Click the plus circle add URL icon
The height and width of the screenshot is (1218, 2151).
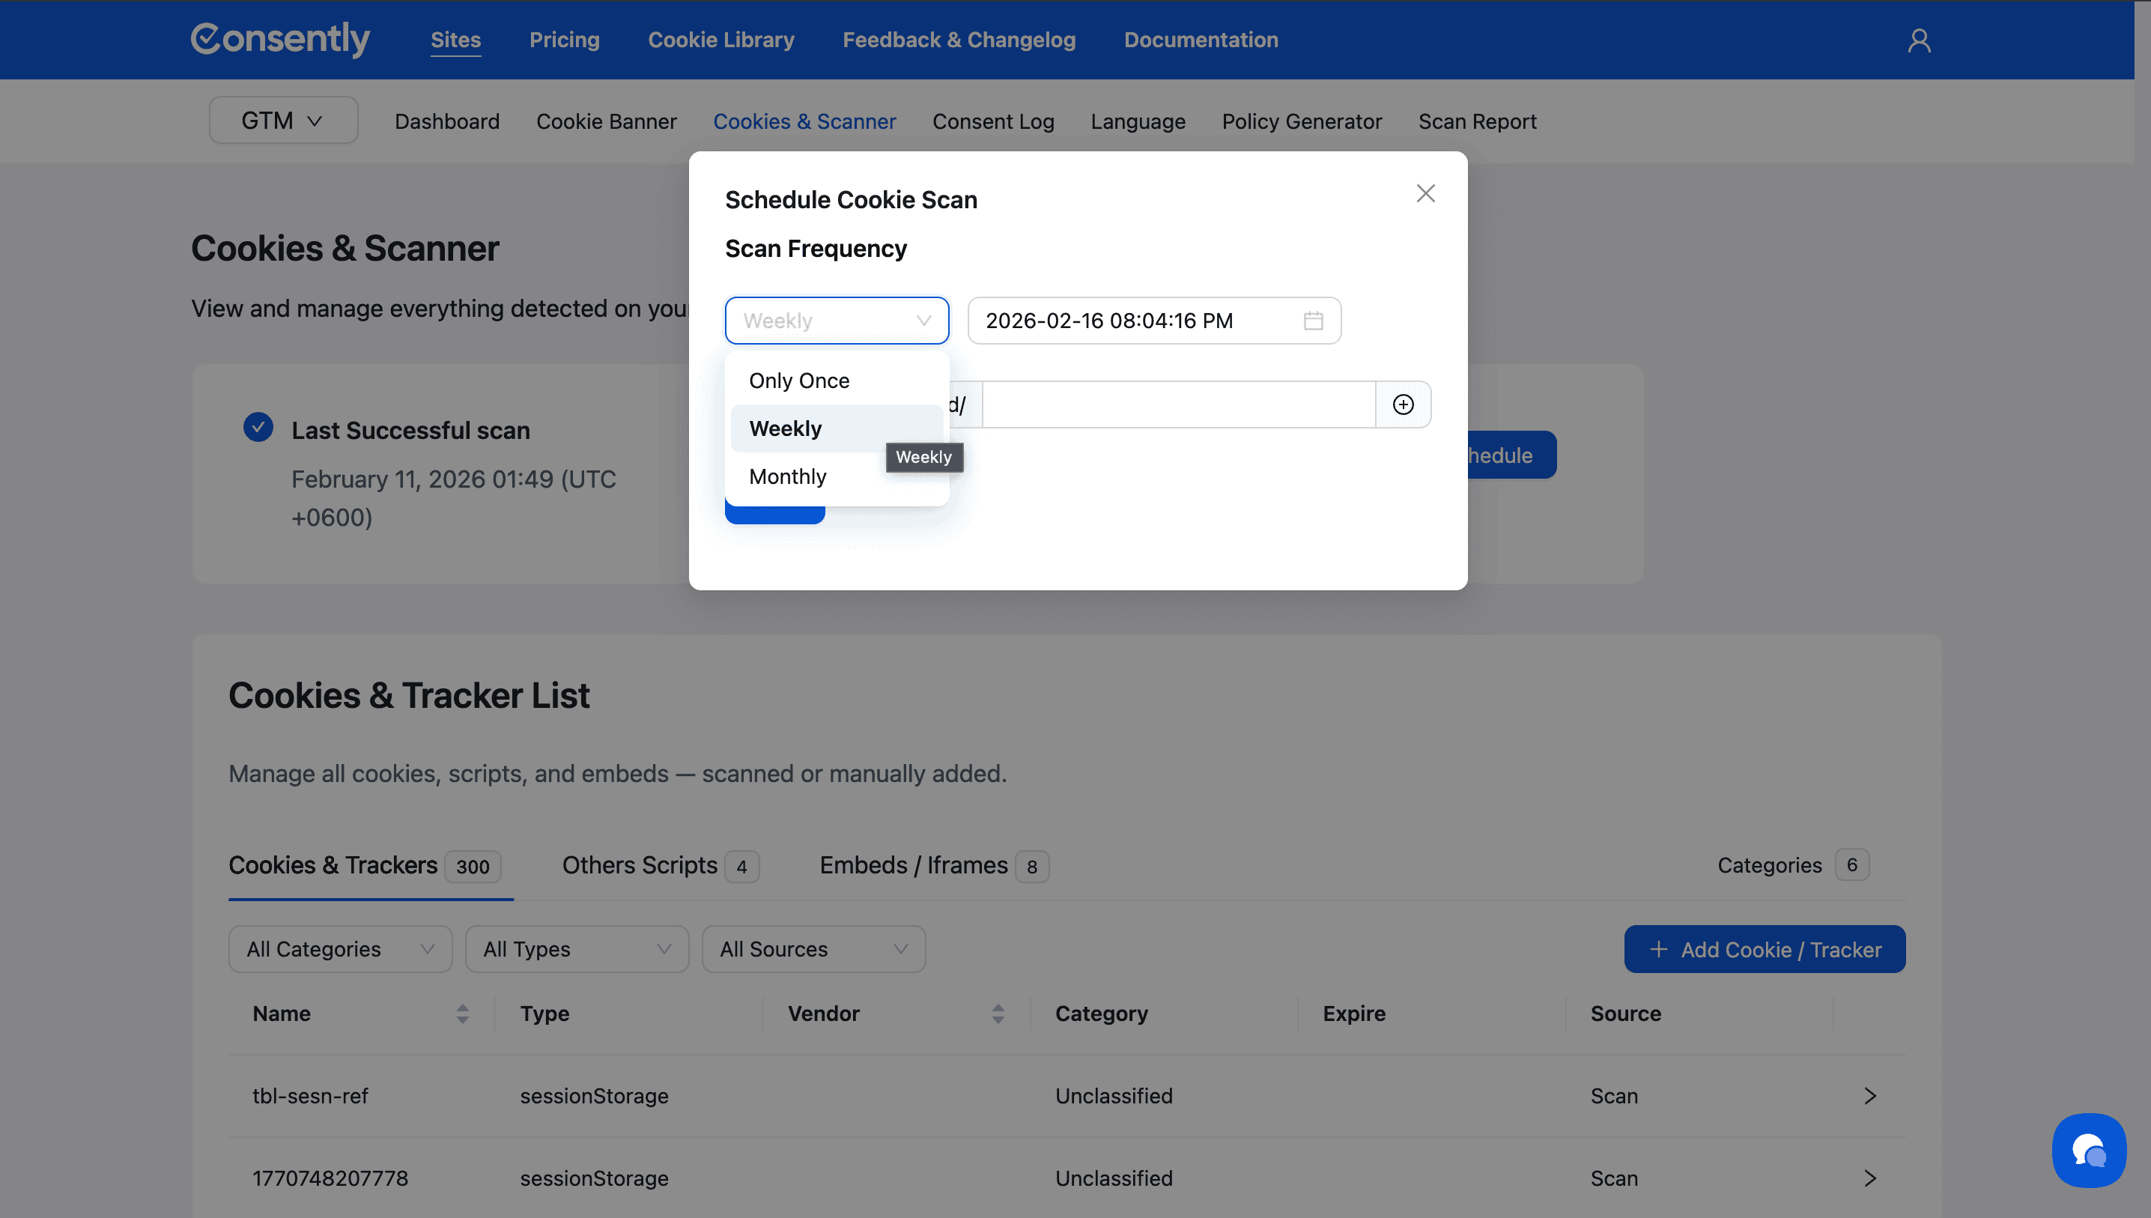point(1403,405)
